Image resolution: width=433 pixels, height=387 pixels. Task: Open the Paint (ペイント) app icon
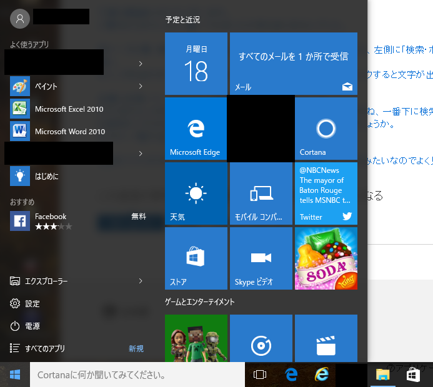click(x=20, y=86)
